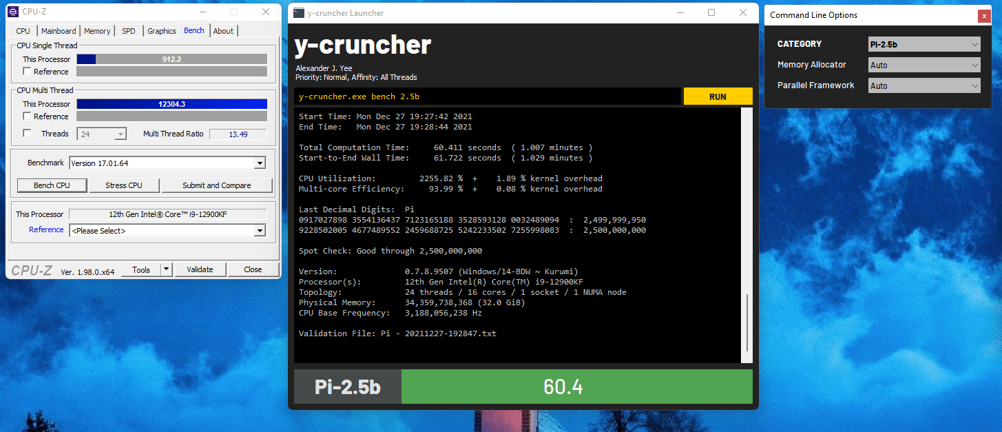The image size is (1002, 432).
Task: Click the yellow RUN button in y-cruncher
Action: point(718,96)
